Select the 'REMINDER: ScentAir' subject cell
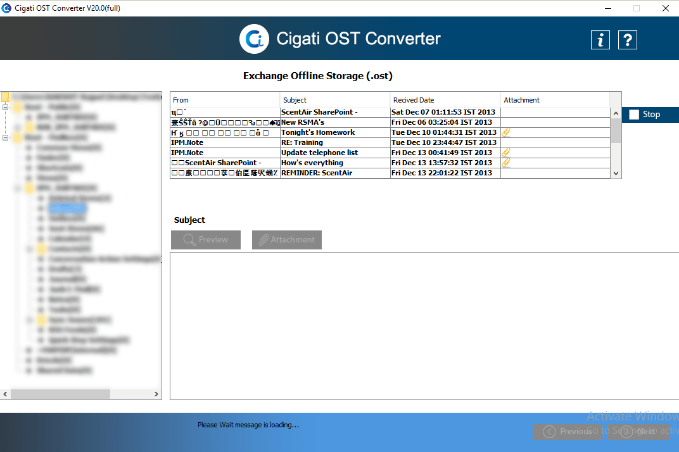This screenshot has height=452, width=679. tap(335, 173)
